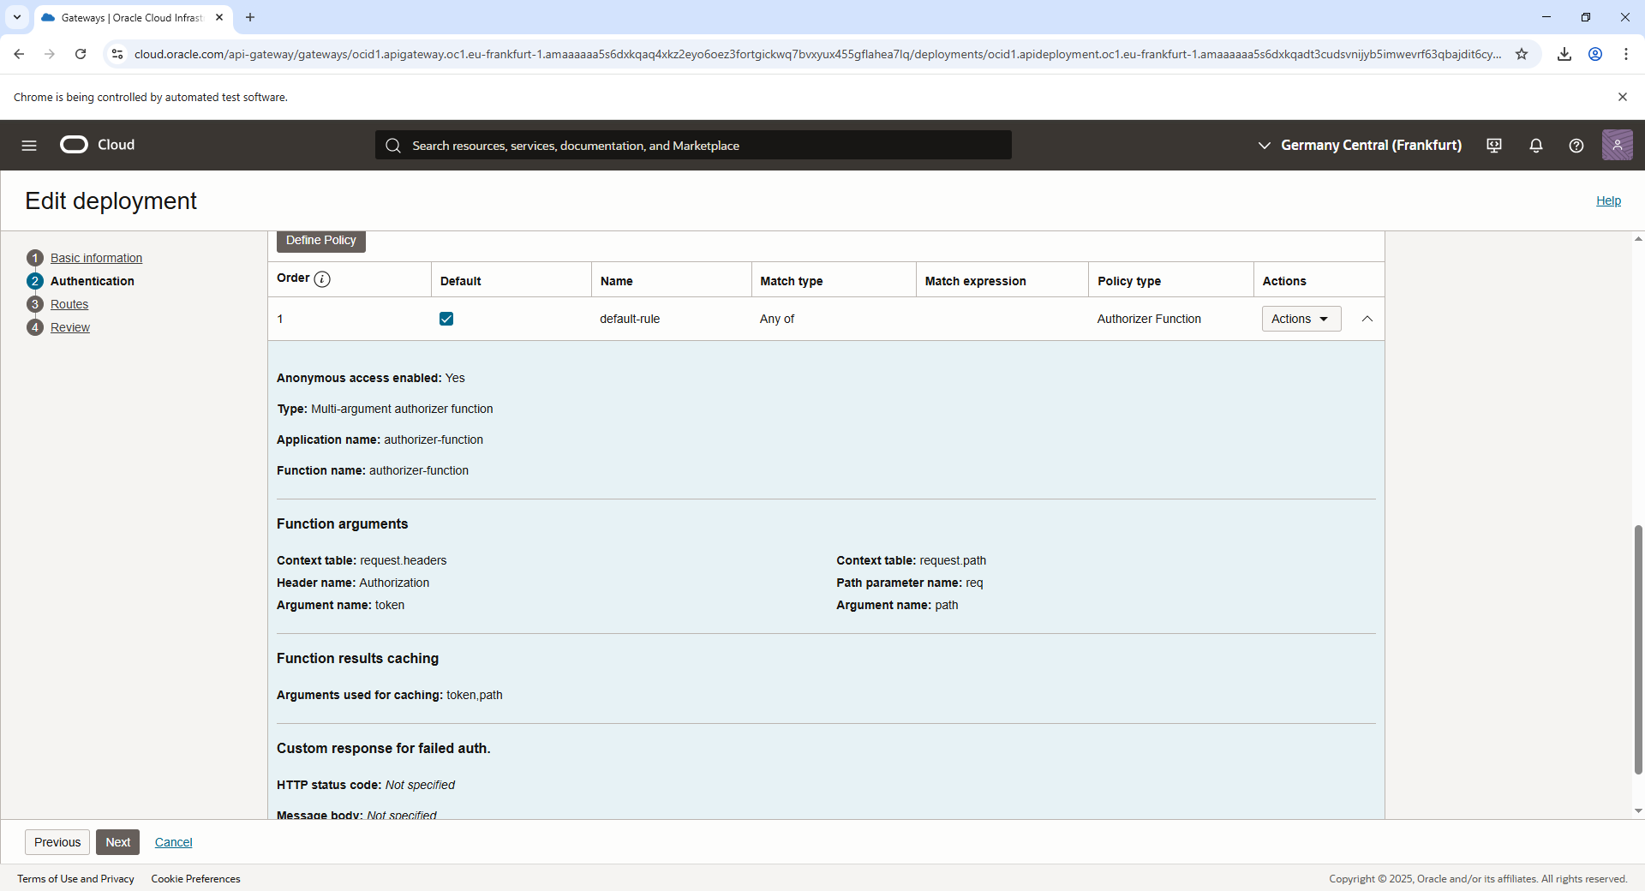The height and width of the screenshot is (891, 1645).
Task: Collapse the default-rule details row
Action: [x=1367, y=319]
